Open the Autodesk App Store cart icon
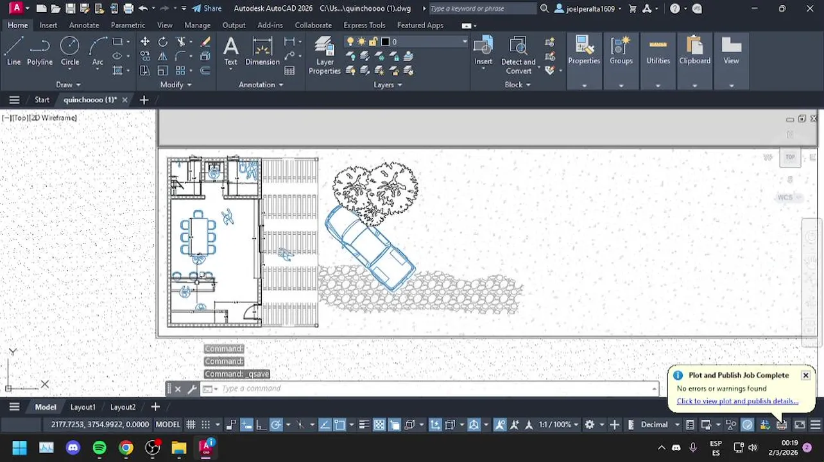This screenshot has width=824, height=462. [633, 8]
